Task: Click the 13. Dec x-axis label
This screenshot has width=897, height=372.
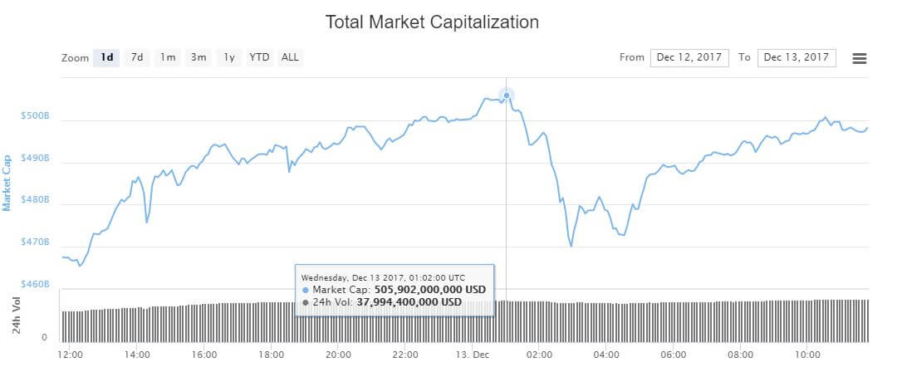Action: pyautogui.click(x=473, y=355)
